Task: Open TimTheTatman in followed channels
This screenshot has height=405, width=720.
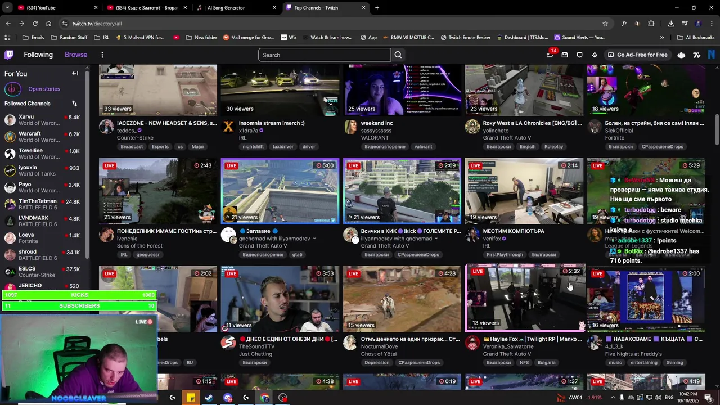Action: [43, 204]
